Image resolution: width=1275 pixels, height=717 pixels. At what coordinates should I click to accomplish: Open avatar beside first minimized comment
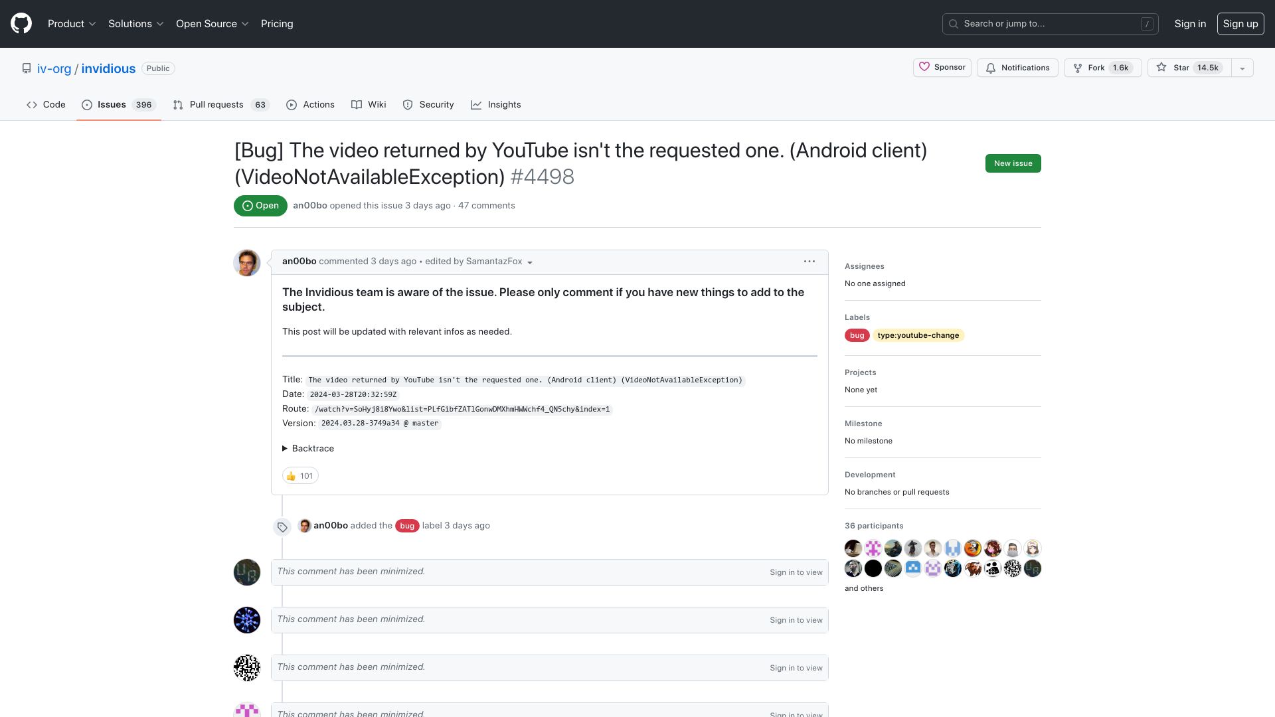[247, 572]
